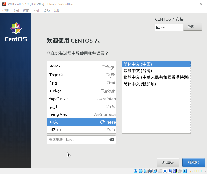
Task: Select Українська Ukrainian language
Action: click(81, 99)
